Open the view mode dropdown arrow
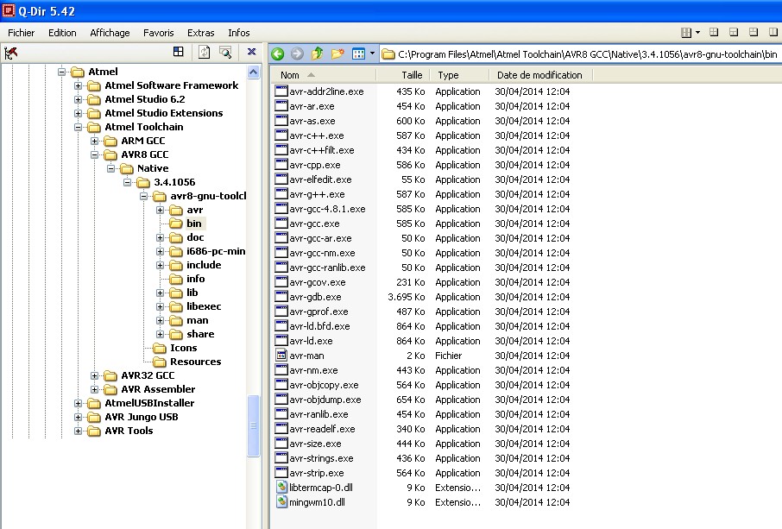782x529 pixels. (372, 54)
